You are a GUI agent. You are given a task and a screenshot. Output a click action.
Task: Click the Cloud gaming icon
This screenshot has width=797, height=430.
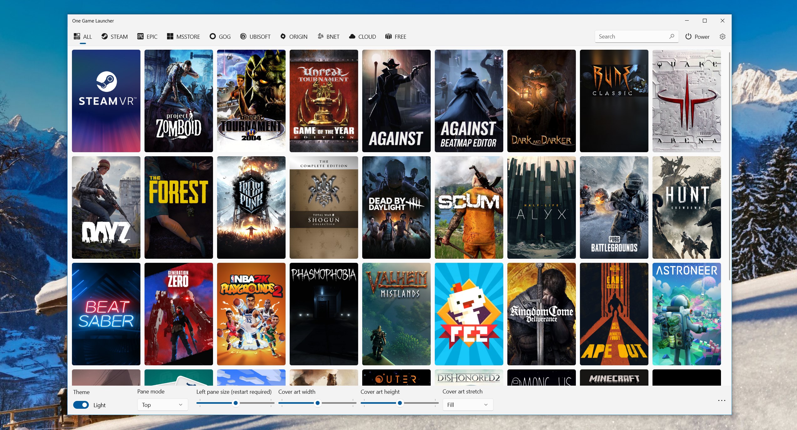pos(352,37)
